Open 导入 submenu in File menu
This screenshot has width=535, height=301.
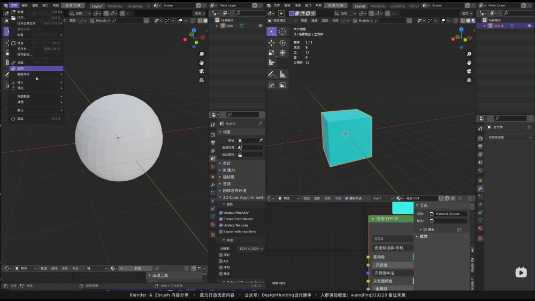tap(36, 82)
